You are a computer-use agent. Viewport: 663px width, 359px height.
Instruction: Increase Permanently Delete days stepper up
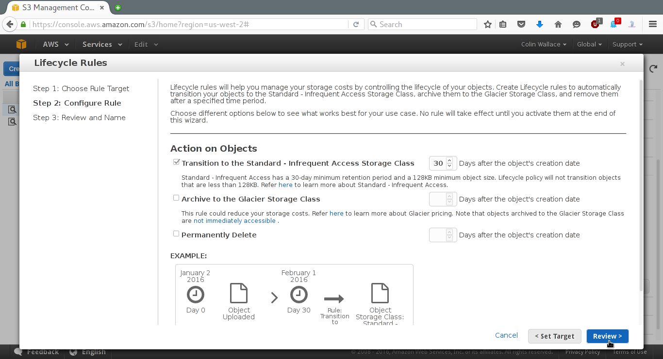point(449,232)
